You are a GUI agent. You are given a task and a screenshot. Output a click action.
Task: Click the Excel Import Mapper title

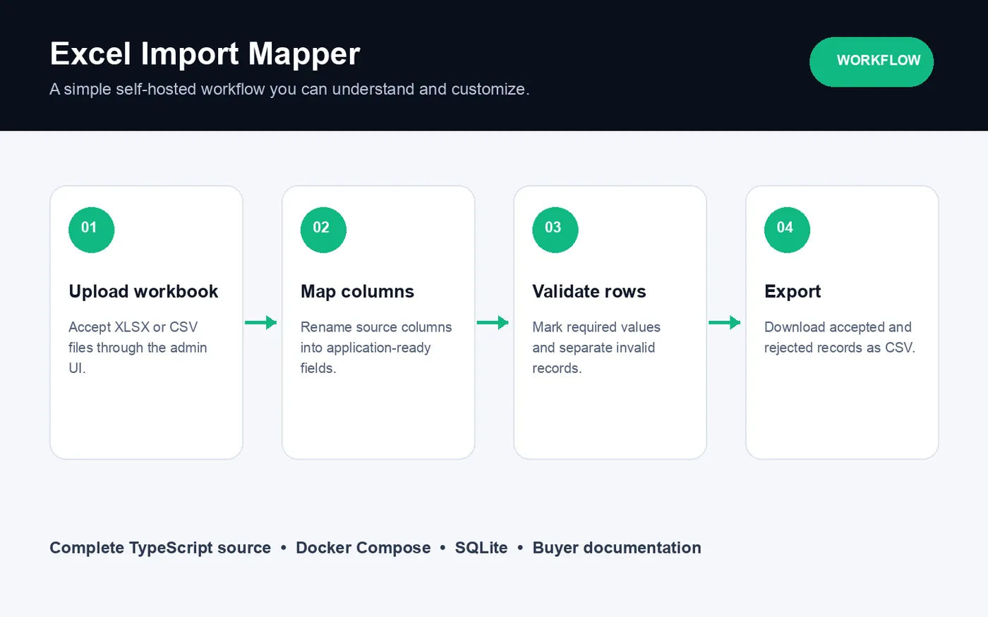pyautogui.click(x=205, y=54)
